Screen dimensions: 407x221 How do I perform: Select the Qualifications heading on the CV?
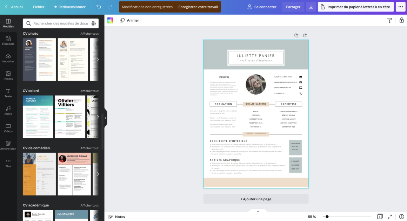coord(256,104)
